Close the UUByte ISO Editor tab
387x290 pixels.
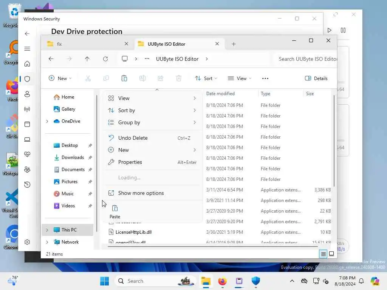(x=217, y=44)
